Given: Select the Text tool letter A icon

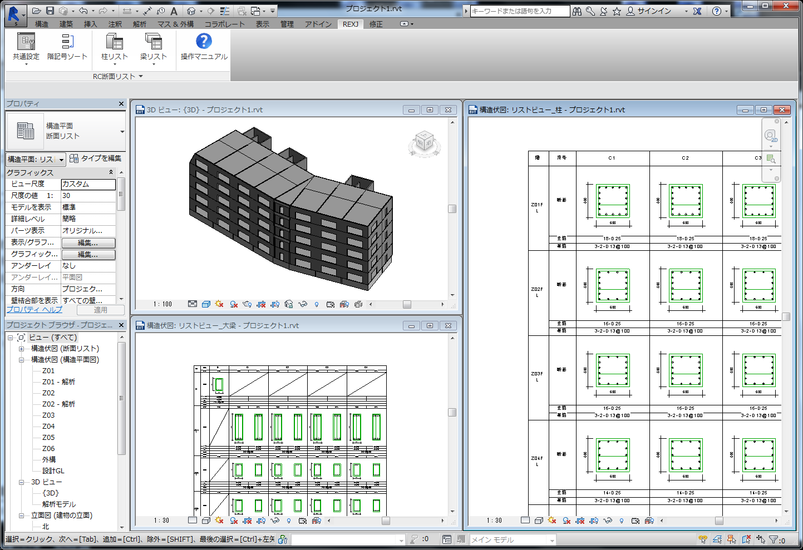Looking at the screenshot, I should [174, 11].
